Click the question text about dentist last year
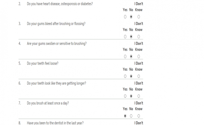 [x=55, y=123]
